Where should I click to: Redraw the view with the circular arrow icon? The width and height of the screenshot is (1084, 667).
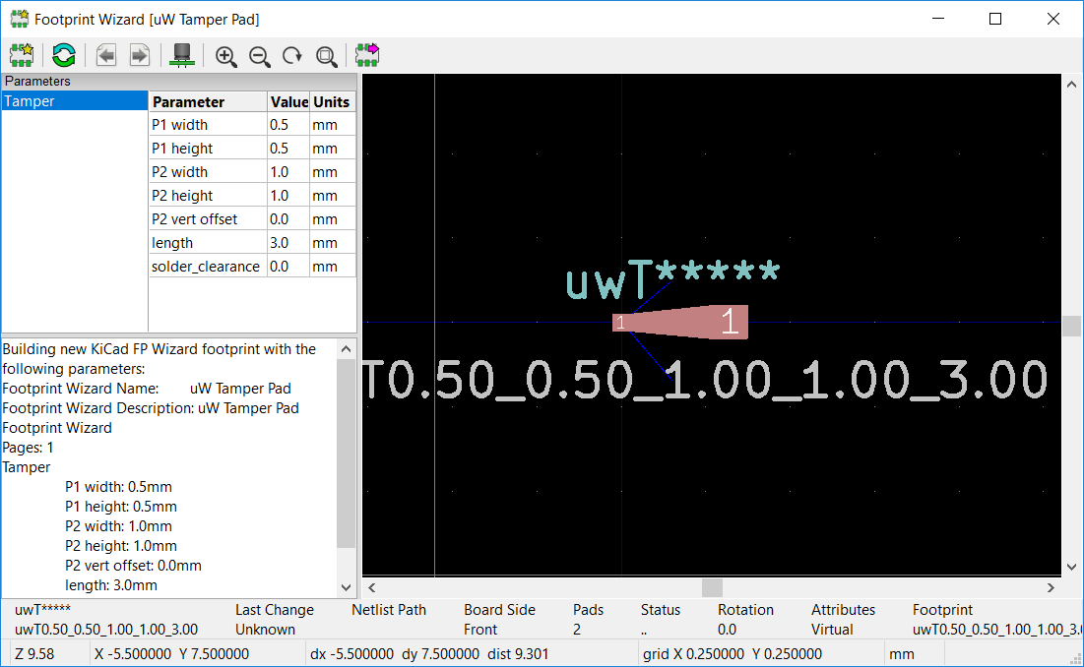click(x=292, y=56)
